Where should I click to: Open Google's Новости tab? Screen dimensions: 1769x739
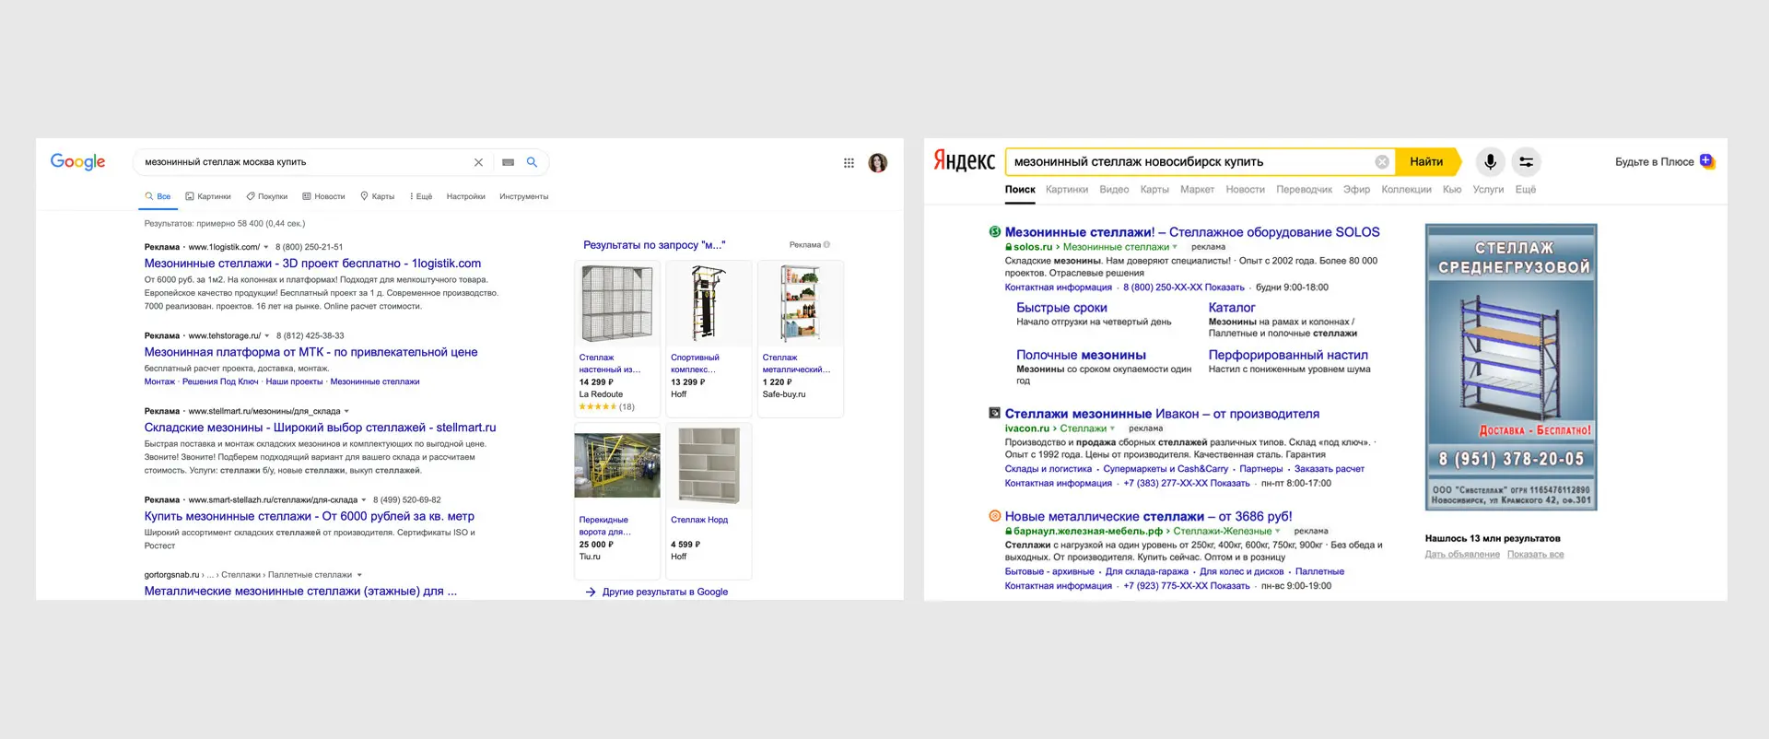click(x=324, y=196)
